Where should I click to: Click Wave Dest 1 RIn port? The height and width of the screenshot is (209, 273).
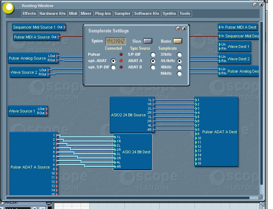click(x=220, y=49)
